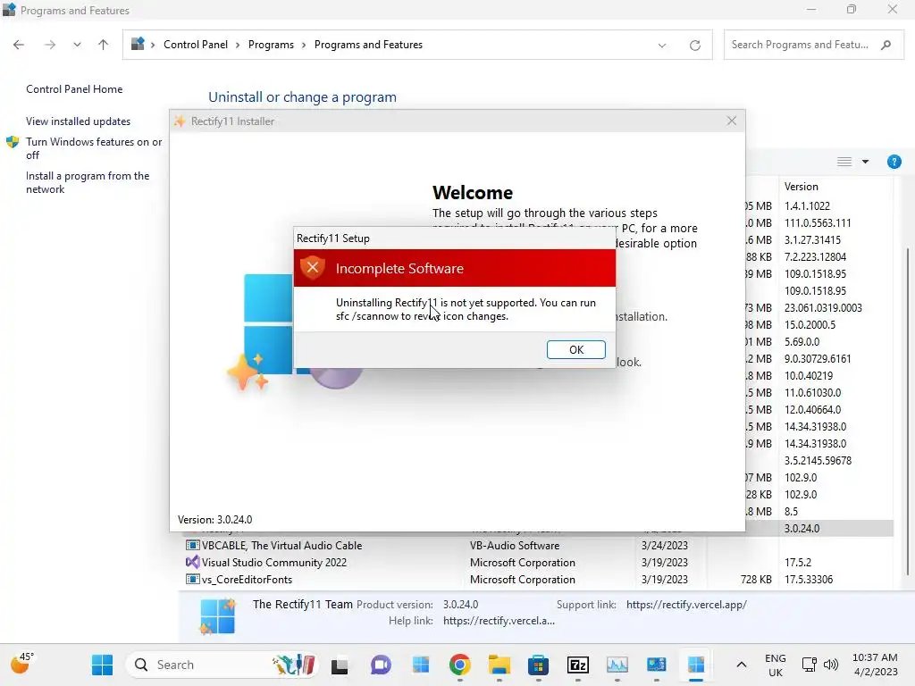Open Task View on taskbar
915x686 pixels.
click(340, 665)
